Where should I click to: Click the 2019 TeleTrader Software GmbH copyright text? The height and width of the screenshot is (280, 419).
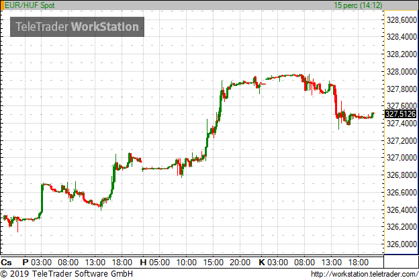click(66, 274)
